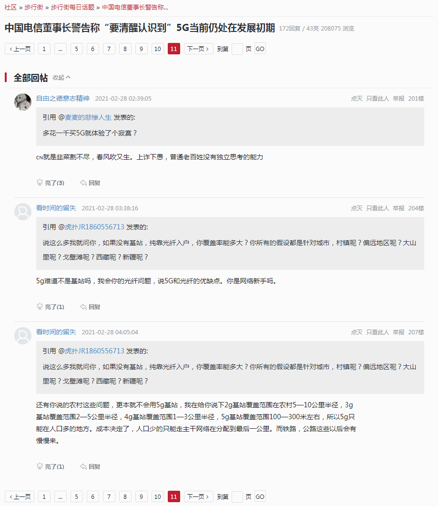Viewport: 438px width, 506px height.
Task: Select page 9 in bottom pagination
Action: point(141,496)
